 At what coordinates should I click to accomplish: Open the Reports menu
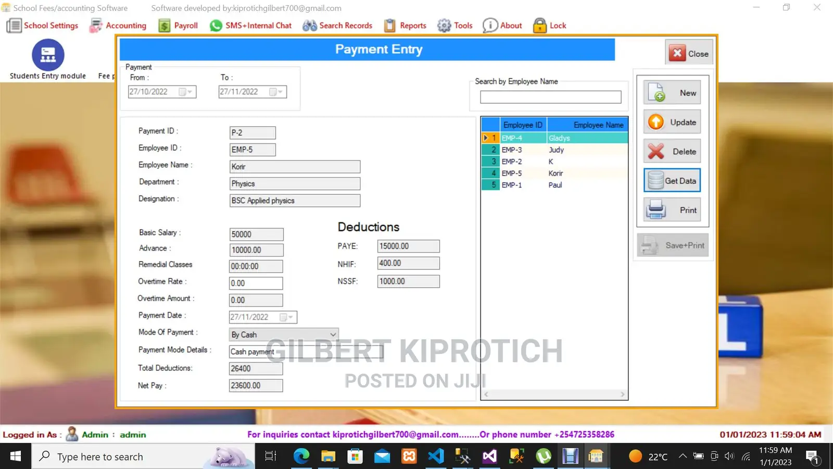(x=405, y=26)
